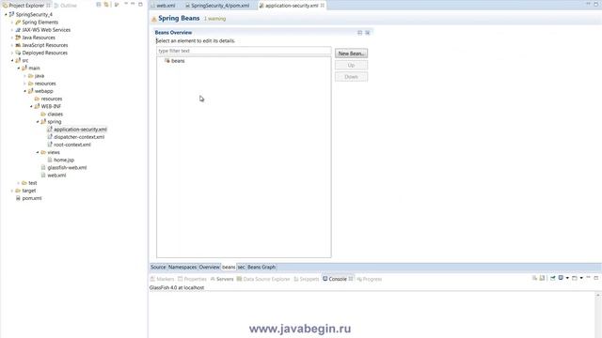
Task: Click the Spring Beans warning icon
Action: [x=154, y=19]
